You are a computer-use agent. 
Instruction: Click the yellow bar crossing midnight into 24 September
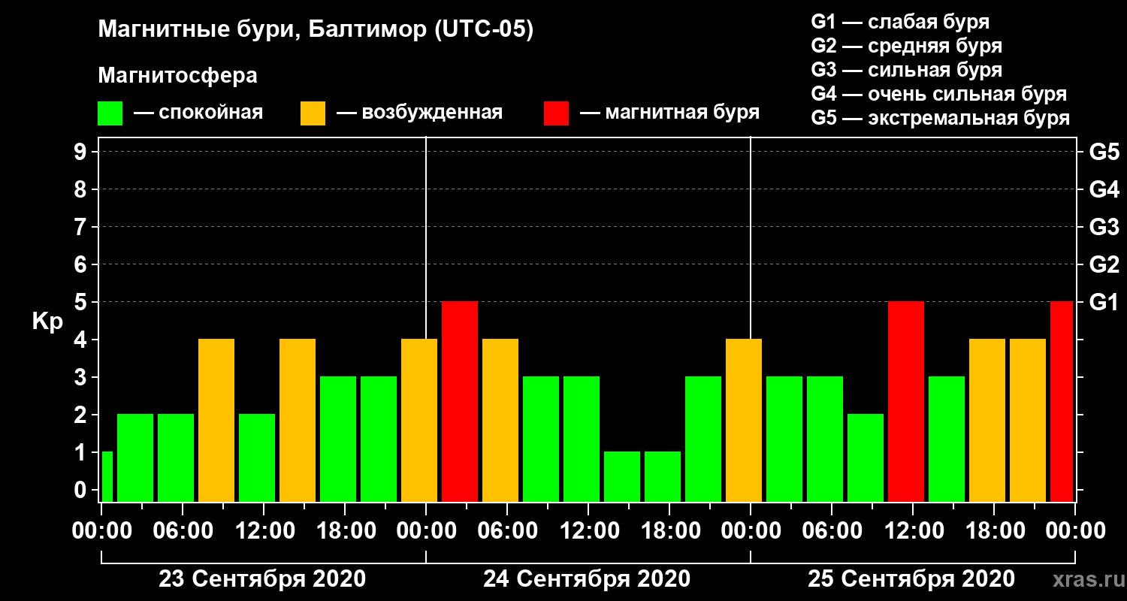click(419, 420)
